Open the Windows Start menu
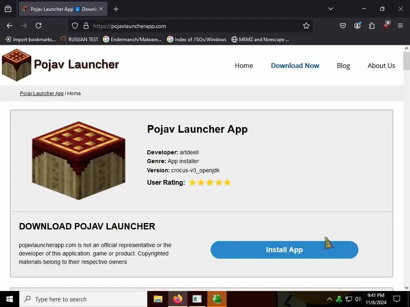The width and height of the screenshot is (410, 307). coord(10,299)
